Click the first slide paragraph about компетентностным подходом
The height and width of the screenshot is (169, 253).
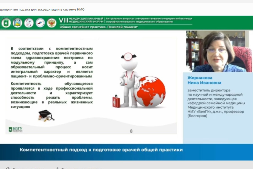point(52,62)
